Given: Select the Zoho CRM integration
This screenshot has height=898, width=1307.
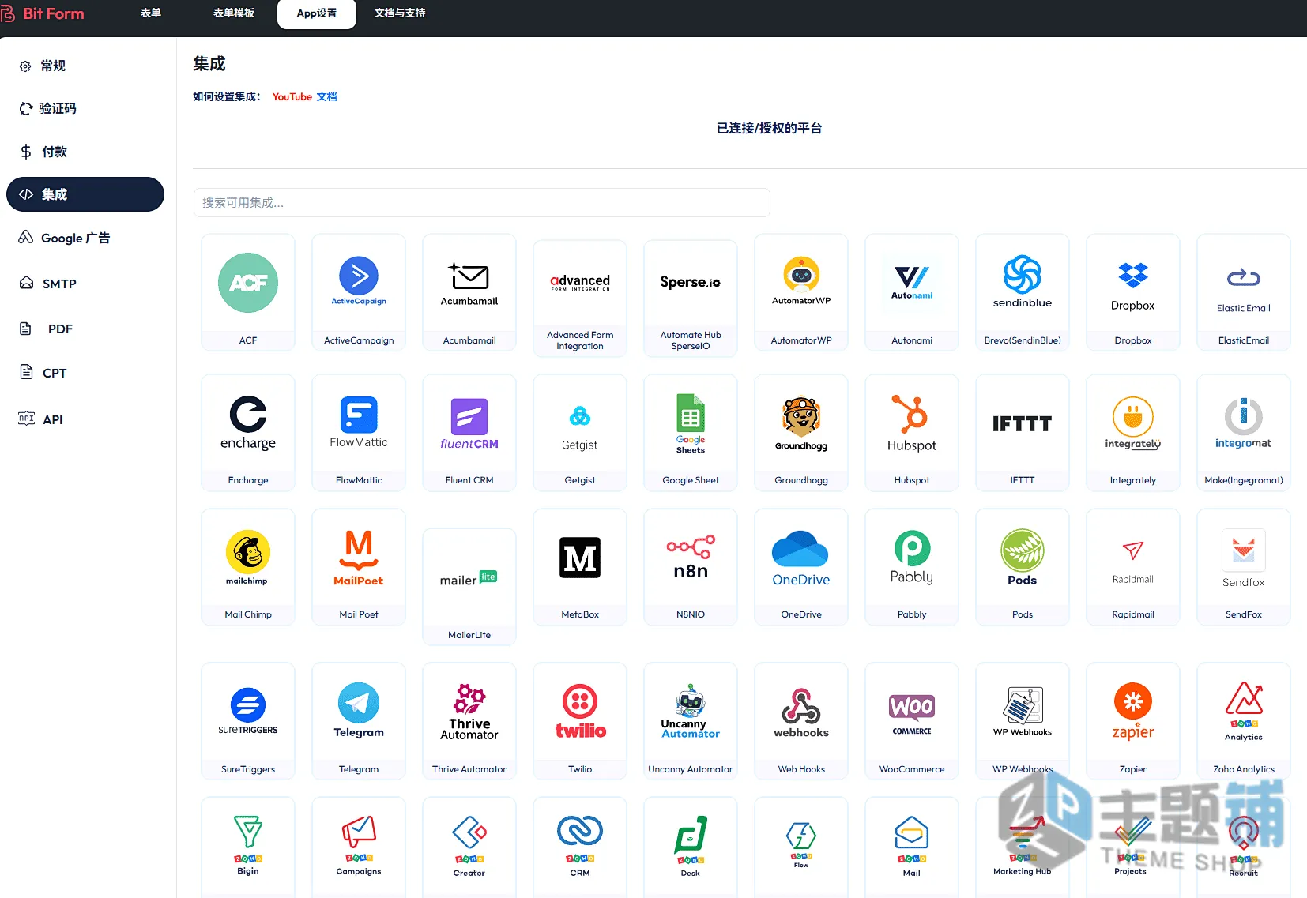Looking at the screenshot, I should 580,847.
